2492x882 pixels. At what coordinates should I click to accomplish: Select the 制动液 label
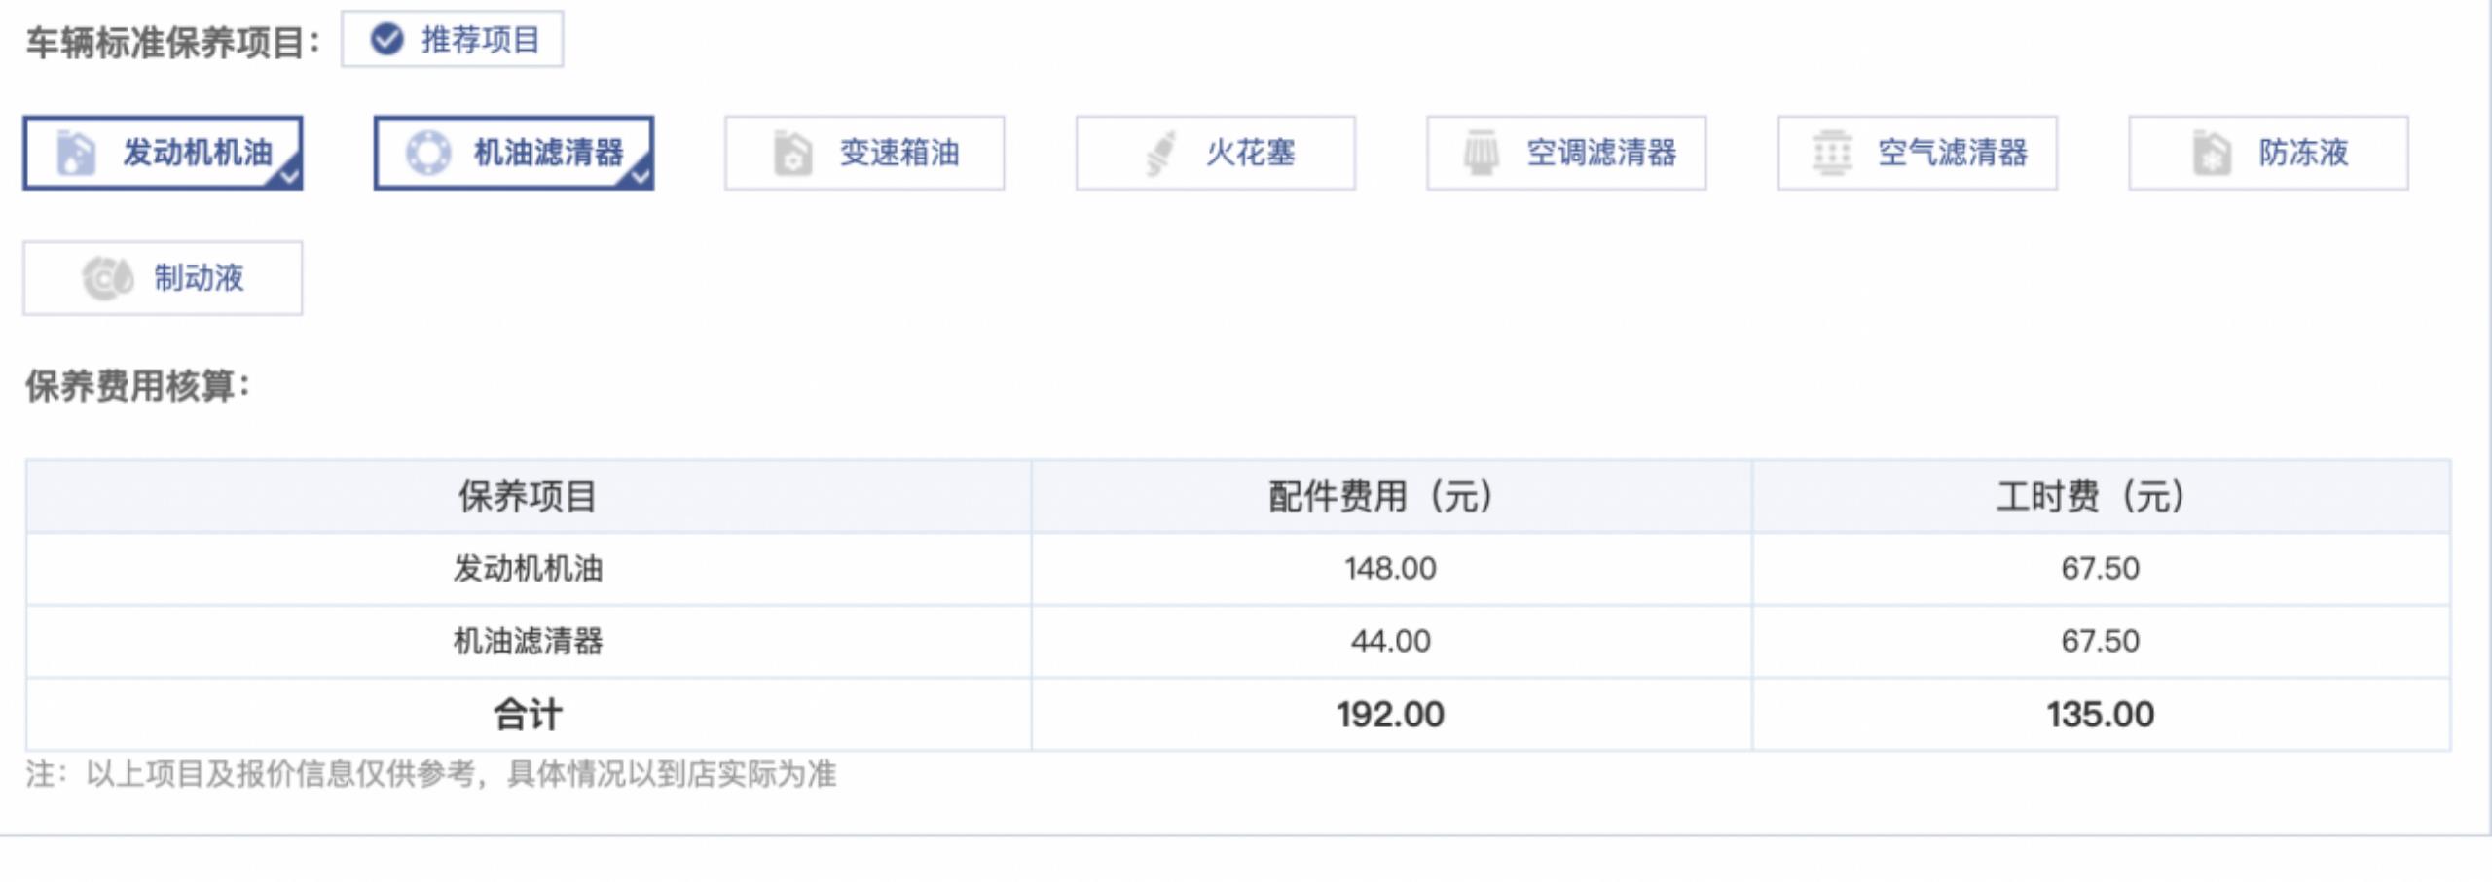(199, 278)
